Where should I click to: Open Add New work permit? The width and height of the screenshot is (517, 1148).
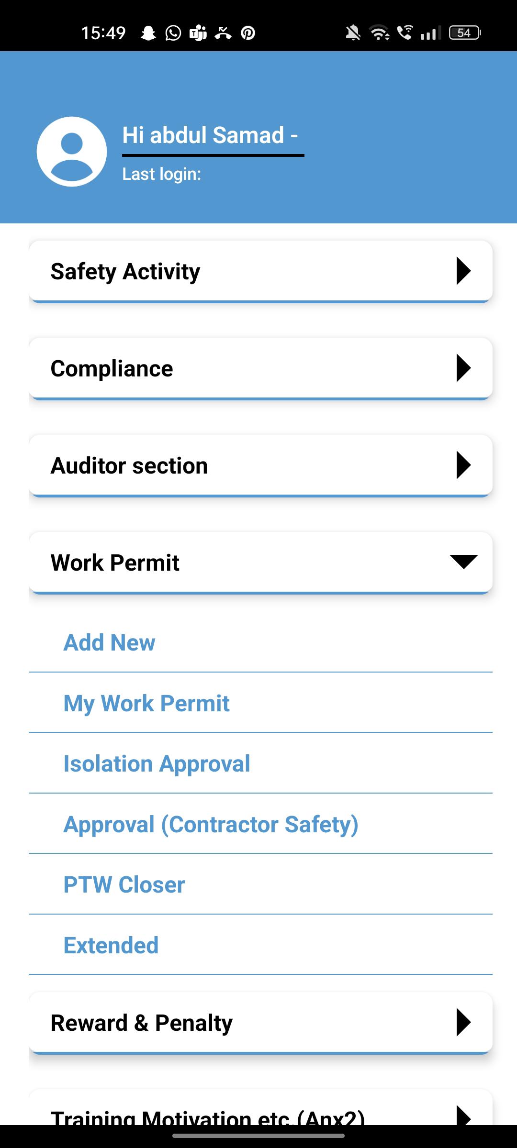pos(109,642)
